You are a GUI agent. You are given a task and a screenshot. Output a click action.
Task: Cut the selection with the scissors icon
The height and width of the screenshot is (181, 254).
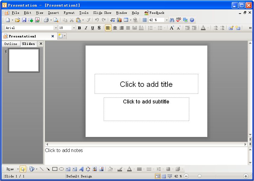pyautogui.click(x=72, y=20)
